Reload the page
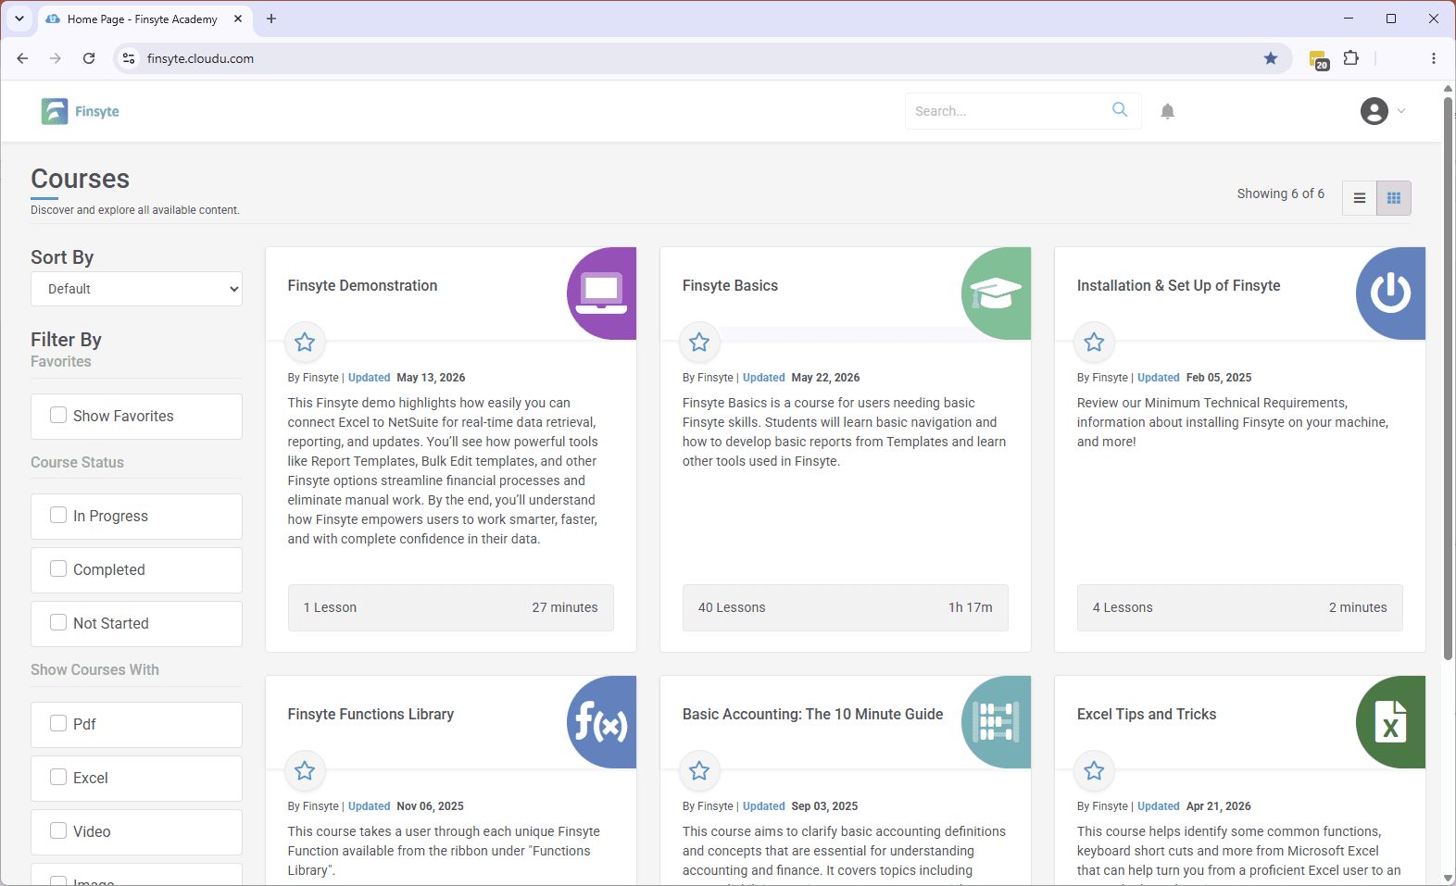Viewport: 1456px width, 886px height. (x=89, y=58)
